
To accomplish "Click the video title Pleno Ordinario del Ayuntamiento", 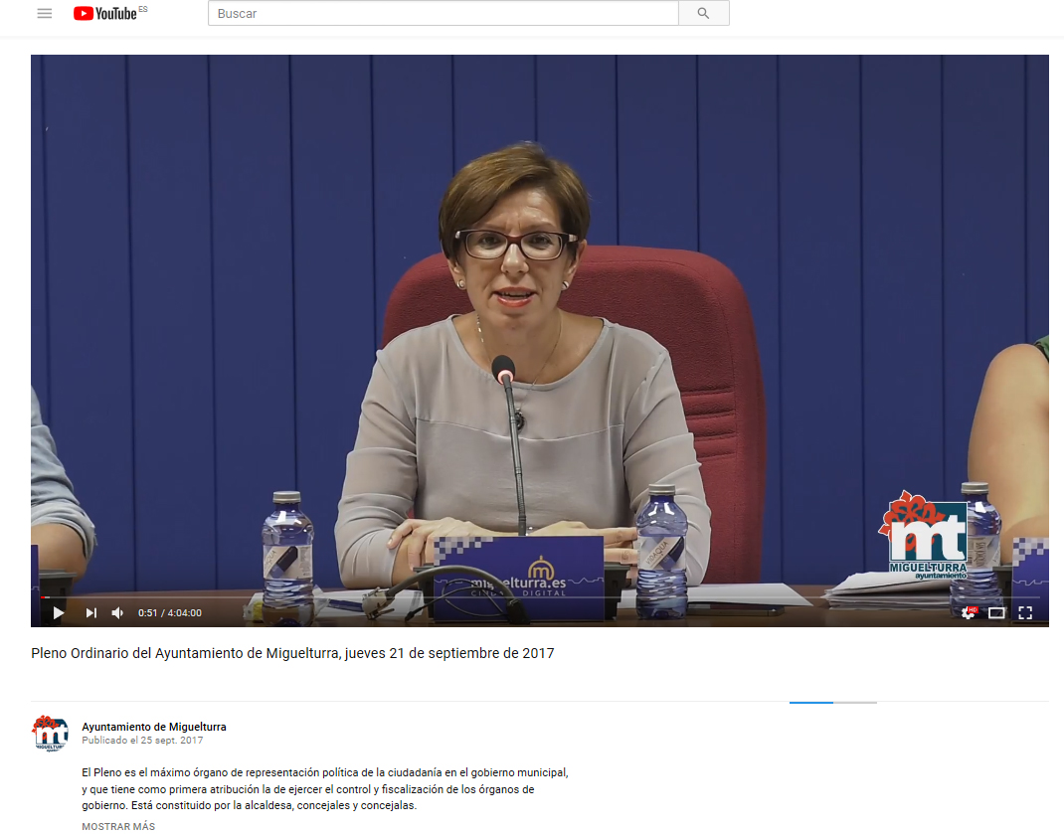I will tap(292, 653).
